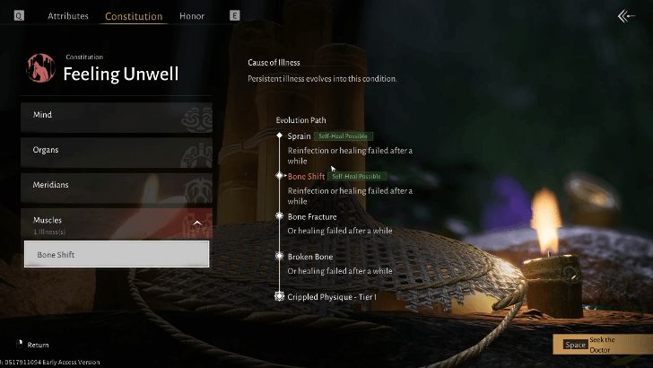
Task: Expand the Organs category
Action: click(x=117, y=153)
